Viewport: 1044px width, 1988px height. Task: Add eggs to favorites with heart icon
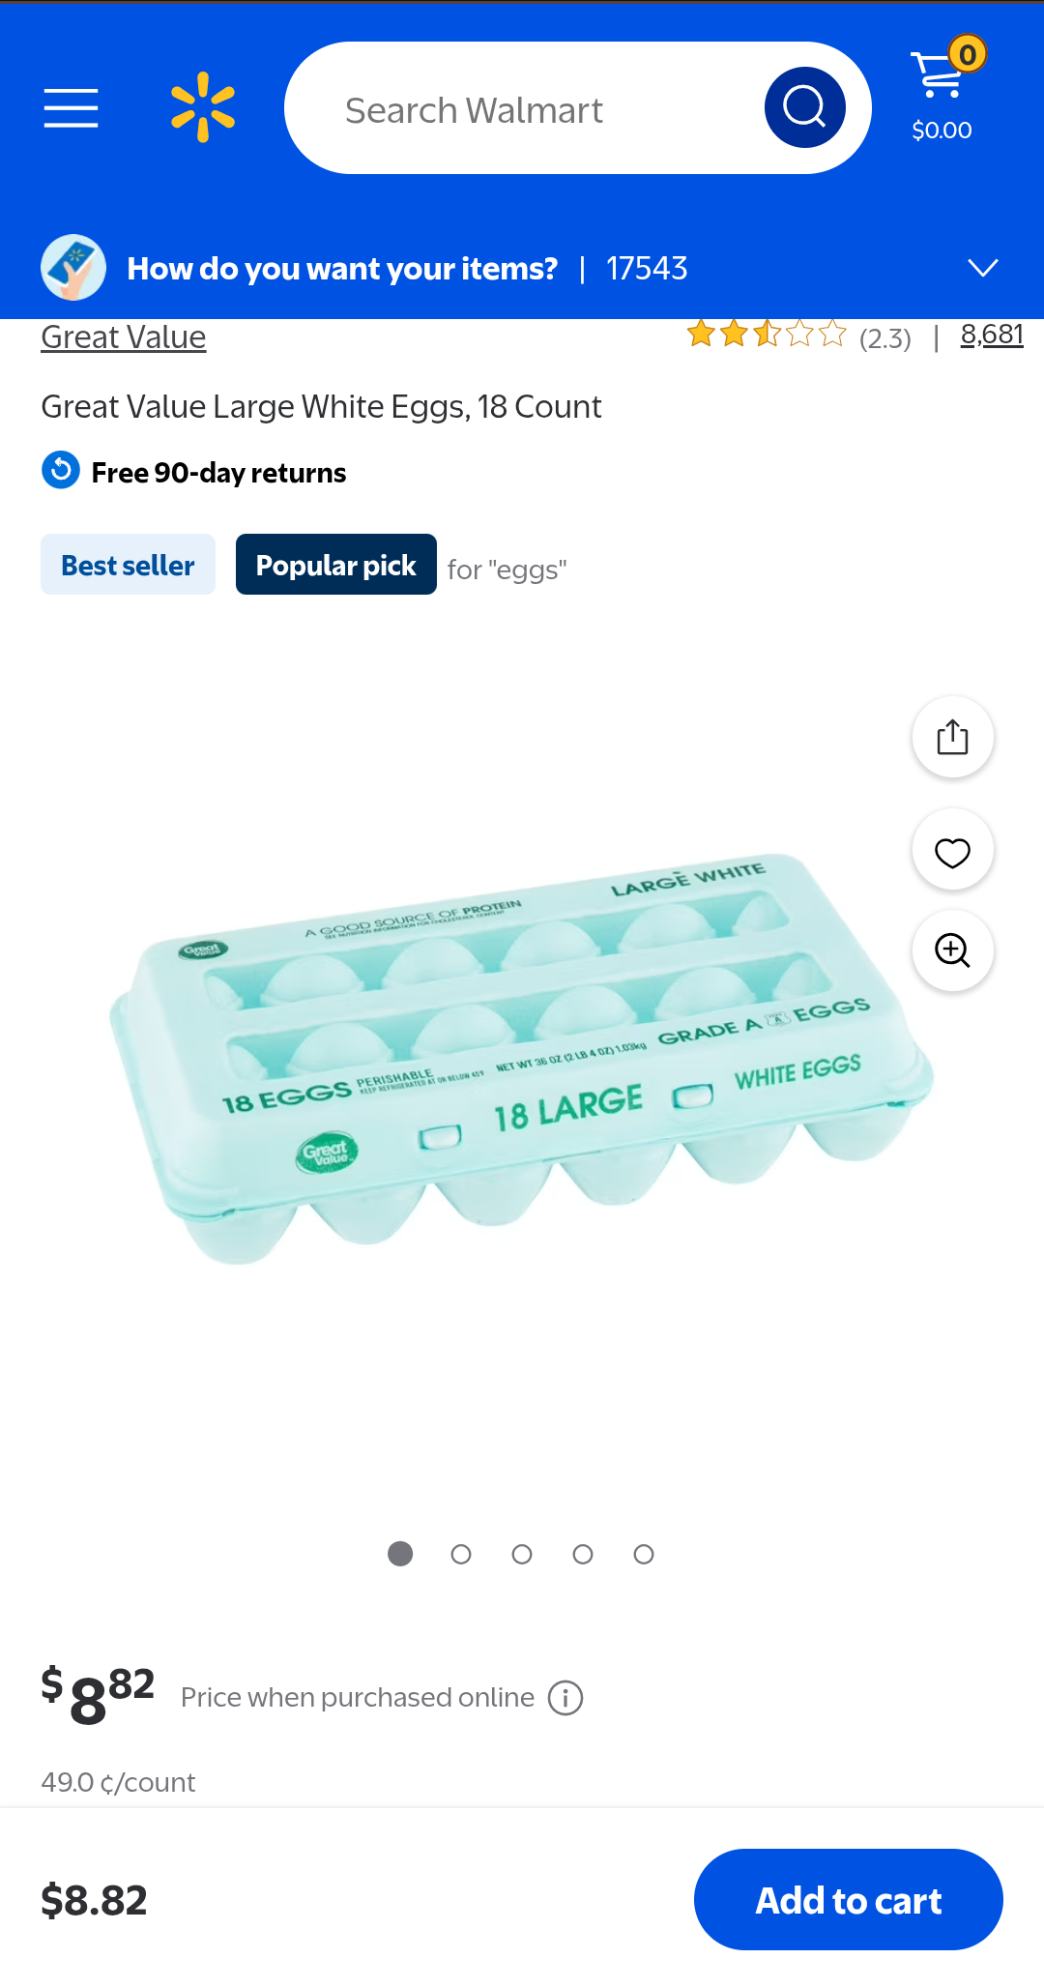coord(952,852)
